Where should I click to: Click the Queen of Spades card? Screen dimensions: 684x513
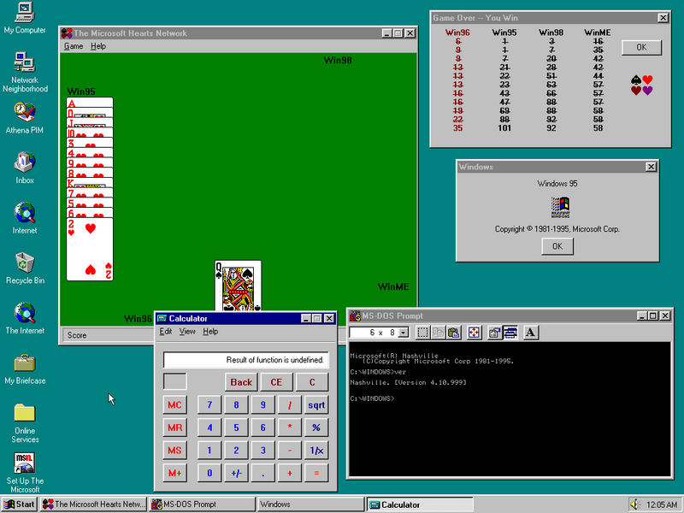pos(239,286)
